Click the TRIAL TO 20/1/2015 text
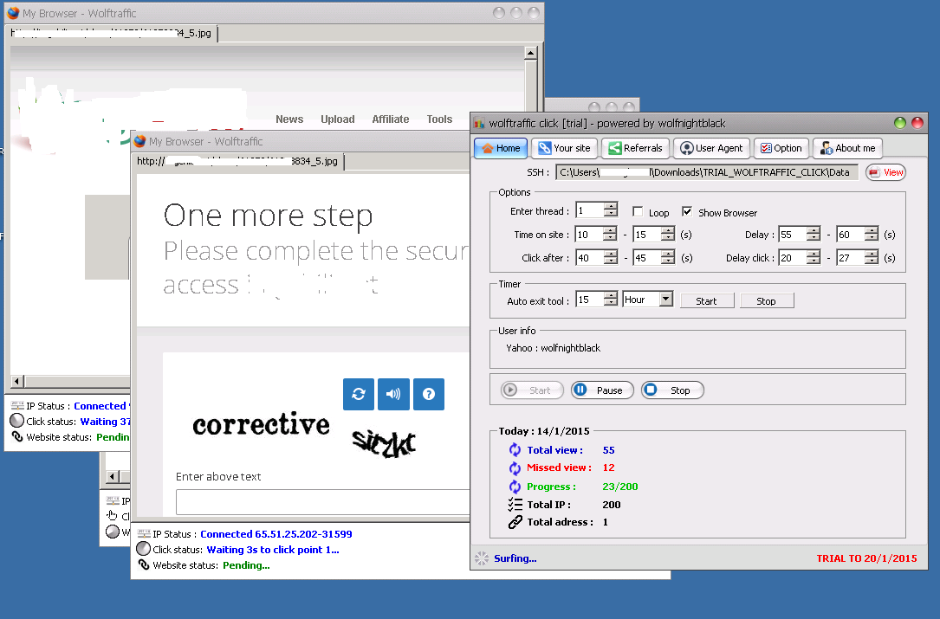Screen dimensions: 940x619 click(866, 558)
